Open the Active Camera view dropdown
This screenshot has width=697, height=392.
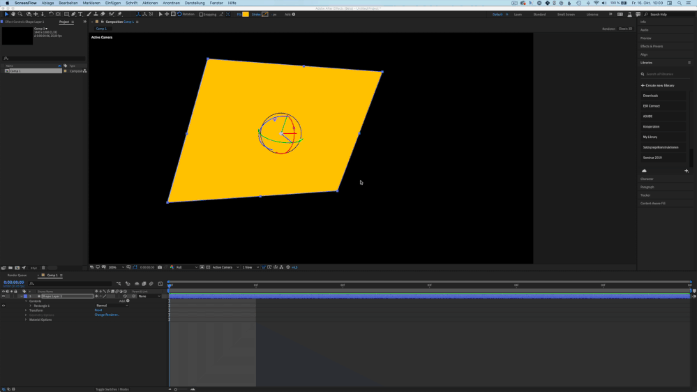click(225, 267)
